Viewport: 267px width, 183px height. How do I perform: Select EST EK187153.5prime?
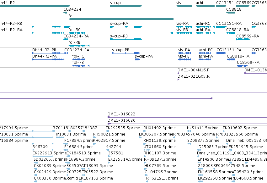pos(80,181)
